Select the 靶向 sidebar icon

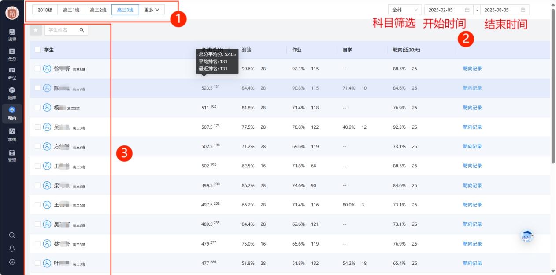(12, 113)
